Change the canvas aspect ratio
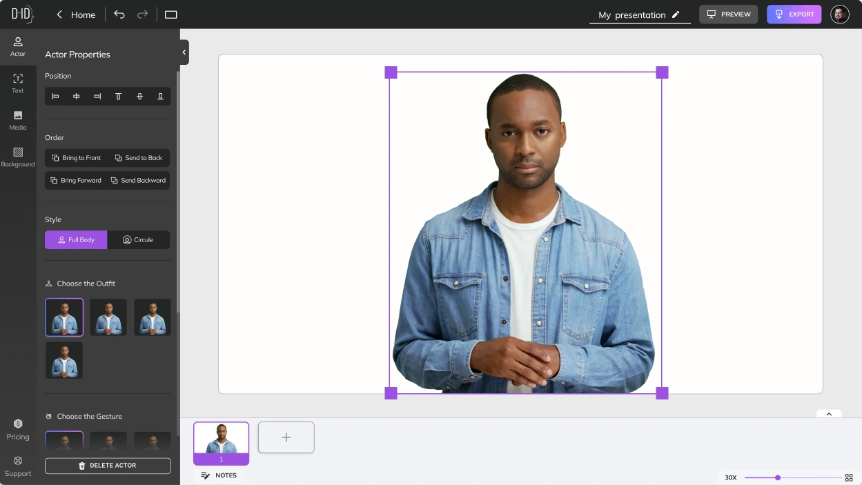 point(171,14)
